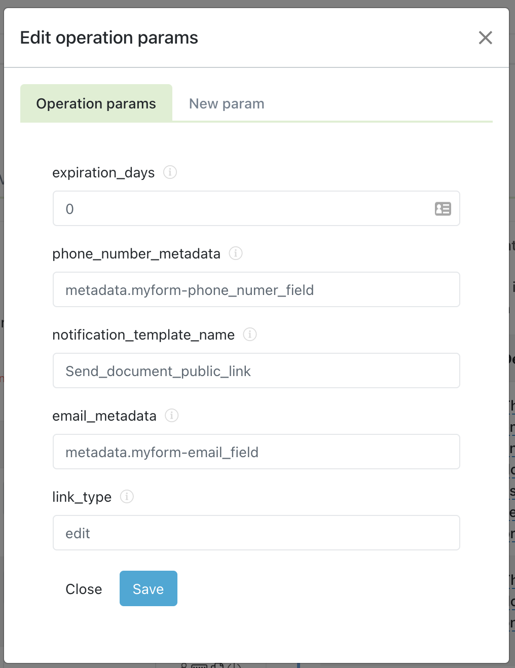Click the info icon next to link_type
Viewport: 515px width, 668px height.
pos(126,497)
